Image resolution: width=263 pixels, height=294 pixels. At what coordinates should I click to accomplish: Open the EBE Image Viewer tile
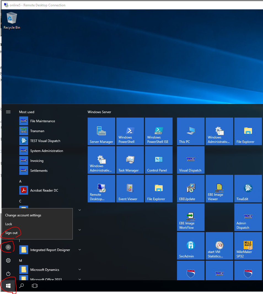coord(219,189)
